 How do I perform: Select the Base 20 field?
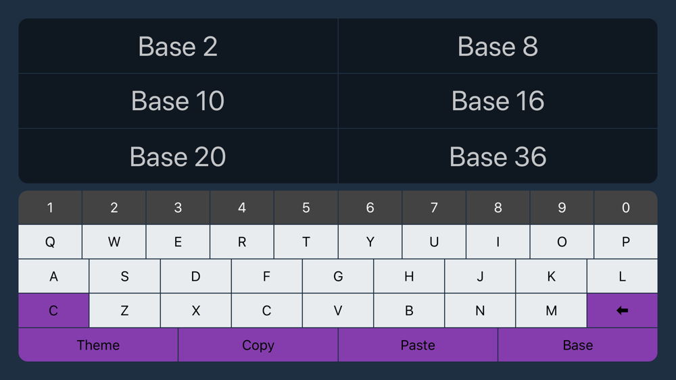(178, 156)
